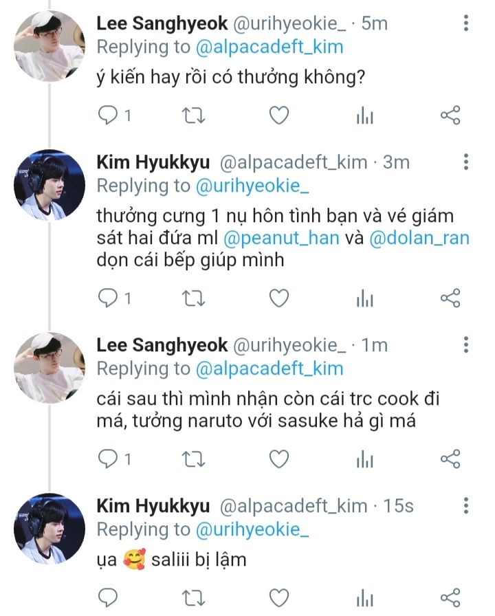Image resolution: width=495 pixels, height=616 pixels.
Task: Retweet Kim Hyukkyu's 15s tweet
Action: tap(193, 597)
